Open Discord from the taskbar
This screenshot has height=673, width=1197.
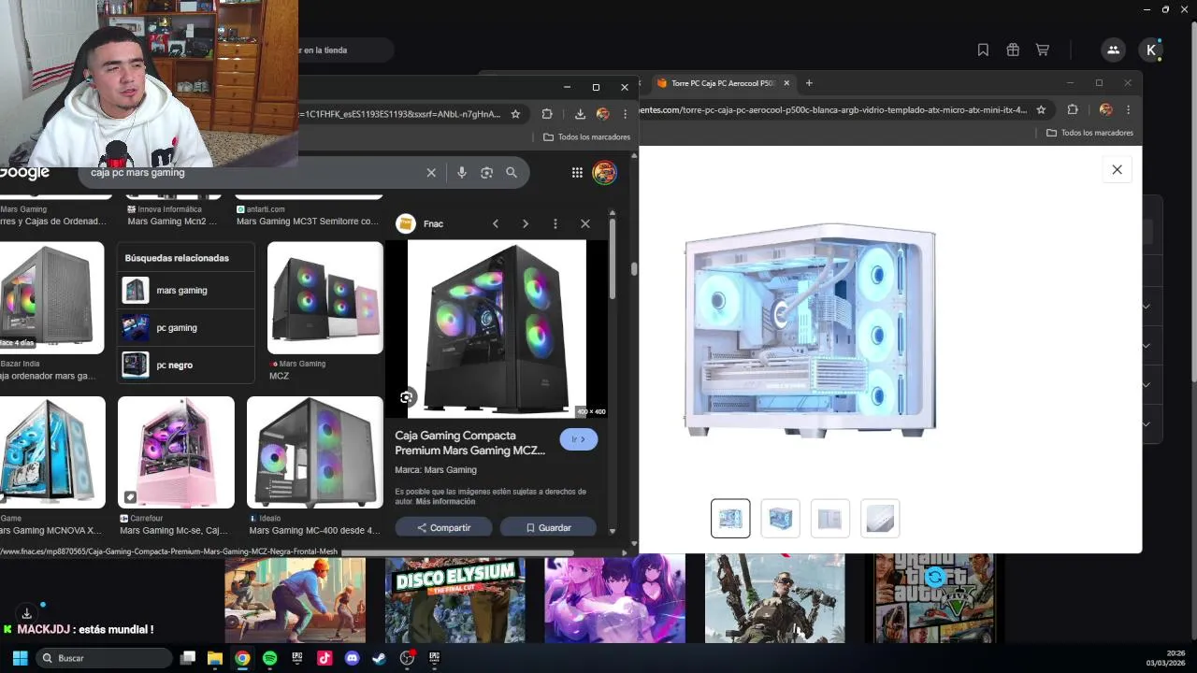[x=352, y=658]
